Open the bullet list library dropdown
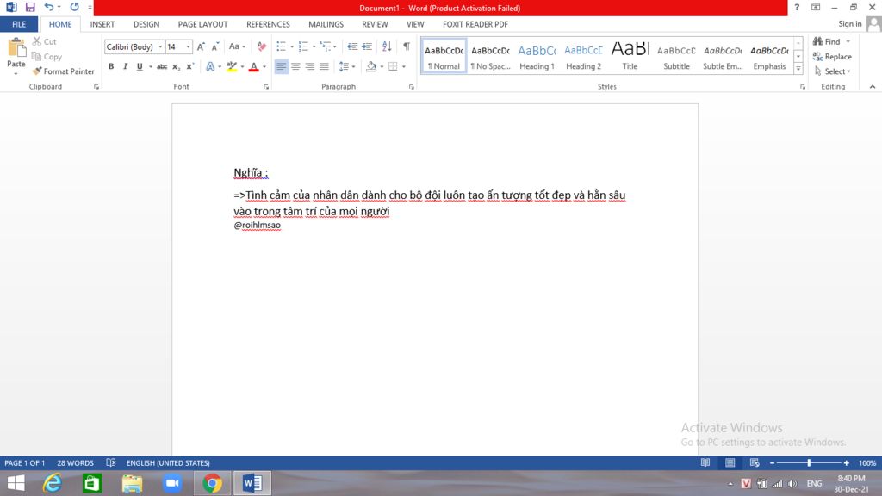This screenshot has height=496, width=882. [292, 46]
